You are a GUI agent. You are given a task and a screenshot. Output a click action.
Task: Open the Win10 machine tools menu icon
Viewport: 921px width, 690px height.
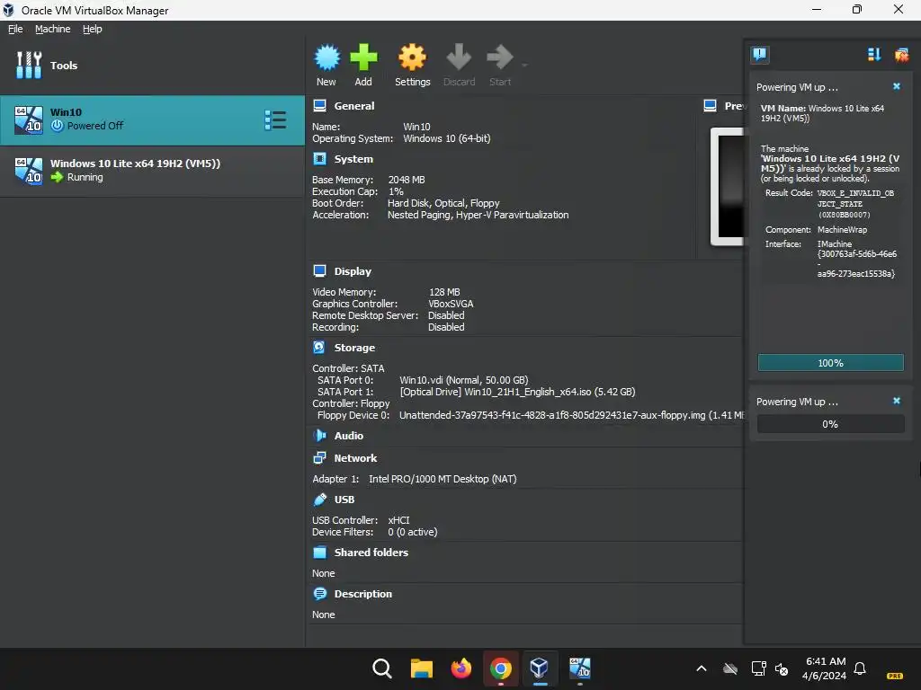pyautogui.click(x=275, y=119)
